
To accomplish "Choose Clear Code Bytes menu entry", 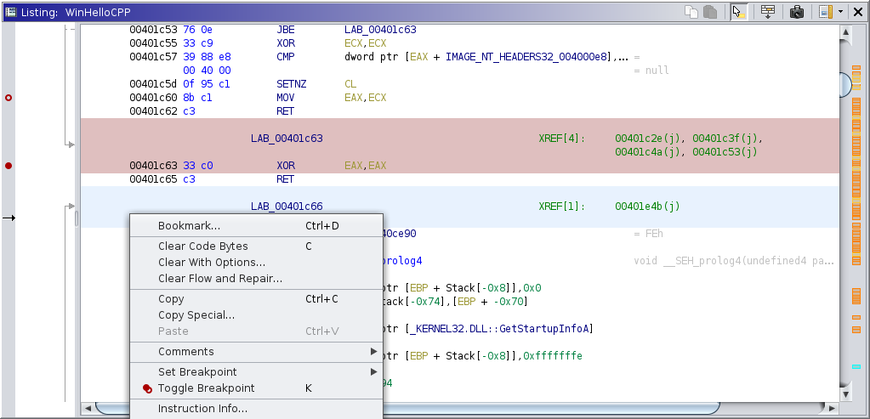I will coord(202,246).
